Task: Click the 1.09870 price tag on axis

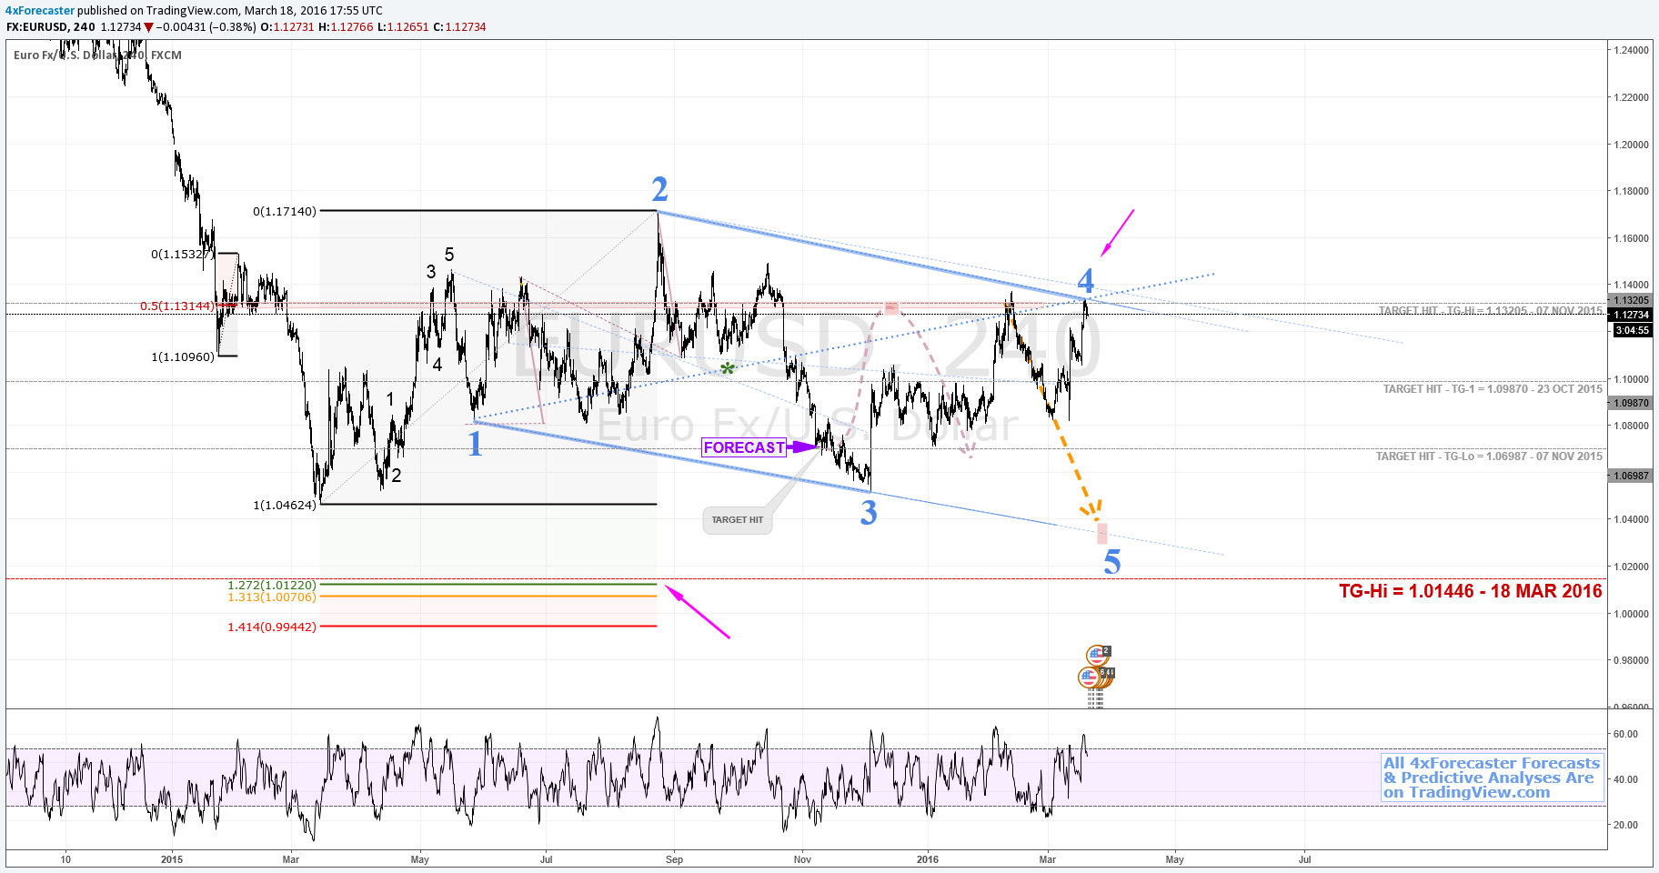Action: (x=1631, y=403)
